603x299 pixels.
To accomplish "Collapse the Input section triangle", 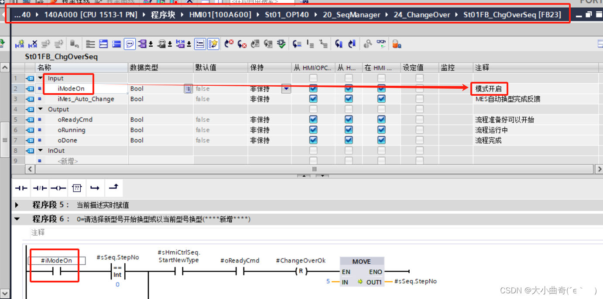I will tap(41, 78).
